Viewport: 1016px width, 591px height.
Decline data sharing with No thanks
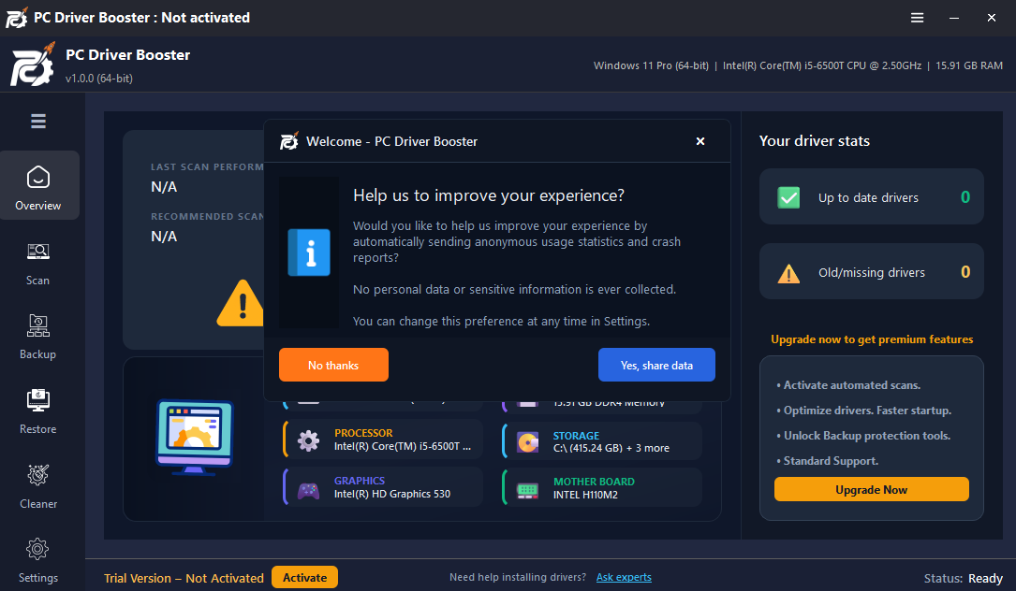tap(333, 365)
